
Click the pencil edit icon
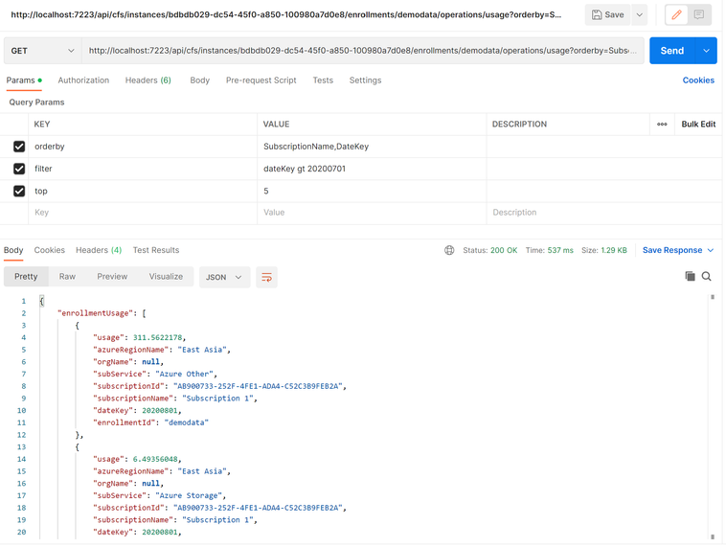(676, 14)
